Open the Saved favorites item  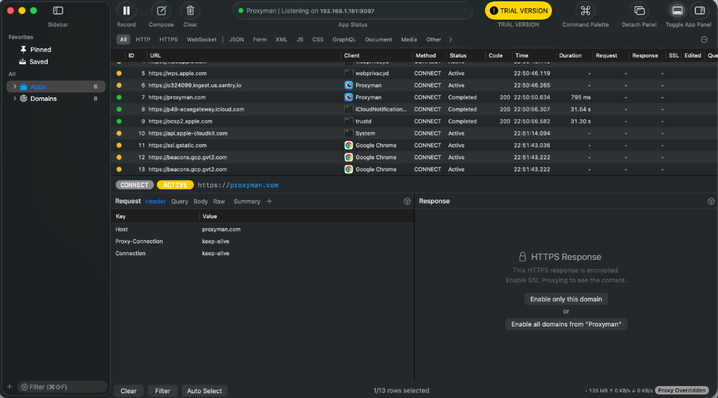pos(39,61)
